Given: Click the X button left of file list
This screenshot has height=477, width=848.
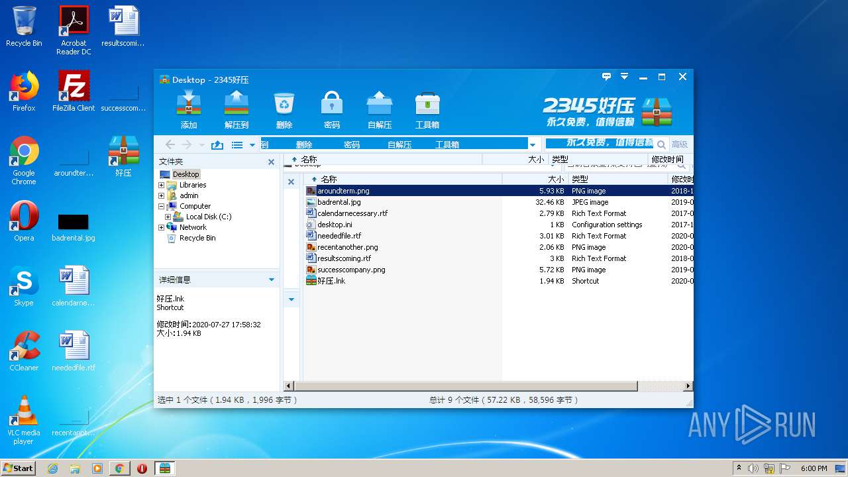Looking at the screenshot, I should (x=291, y=182).
